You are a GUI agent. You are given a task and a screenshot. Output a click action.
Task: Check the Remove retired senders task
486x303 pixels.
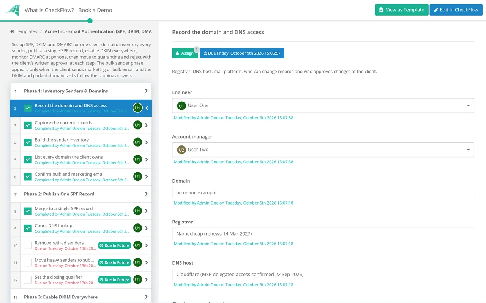tap(28, 245)
